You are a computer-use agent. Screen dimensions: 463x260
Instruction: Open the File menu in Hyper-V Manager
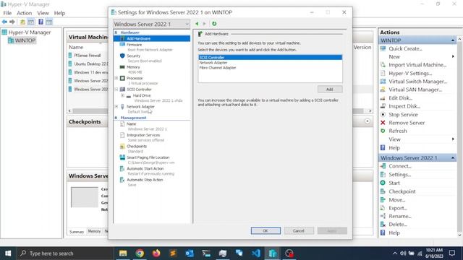pyautogui.click(x=7, y=13)
